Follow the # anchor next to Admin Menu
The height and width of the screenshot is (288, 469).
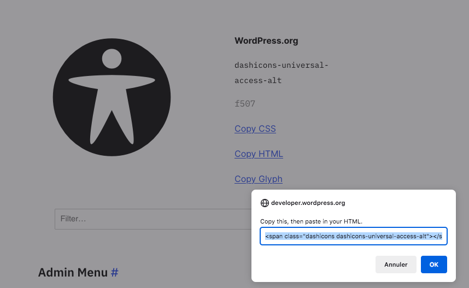click(x=115, y=273)
